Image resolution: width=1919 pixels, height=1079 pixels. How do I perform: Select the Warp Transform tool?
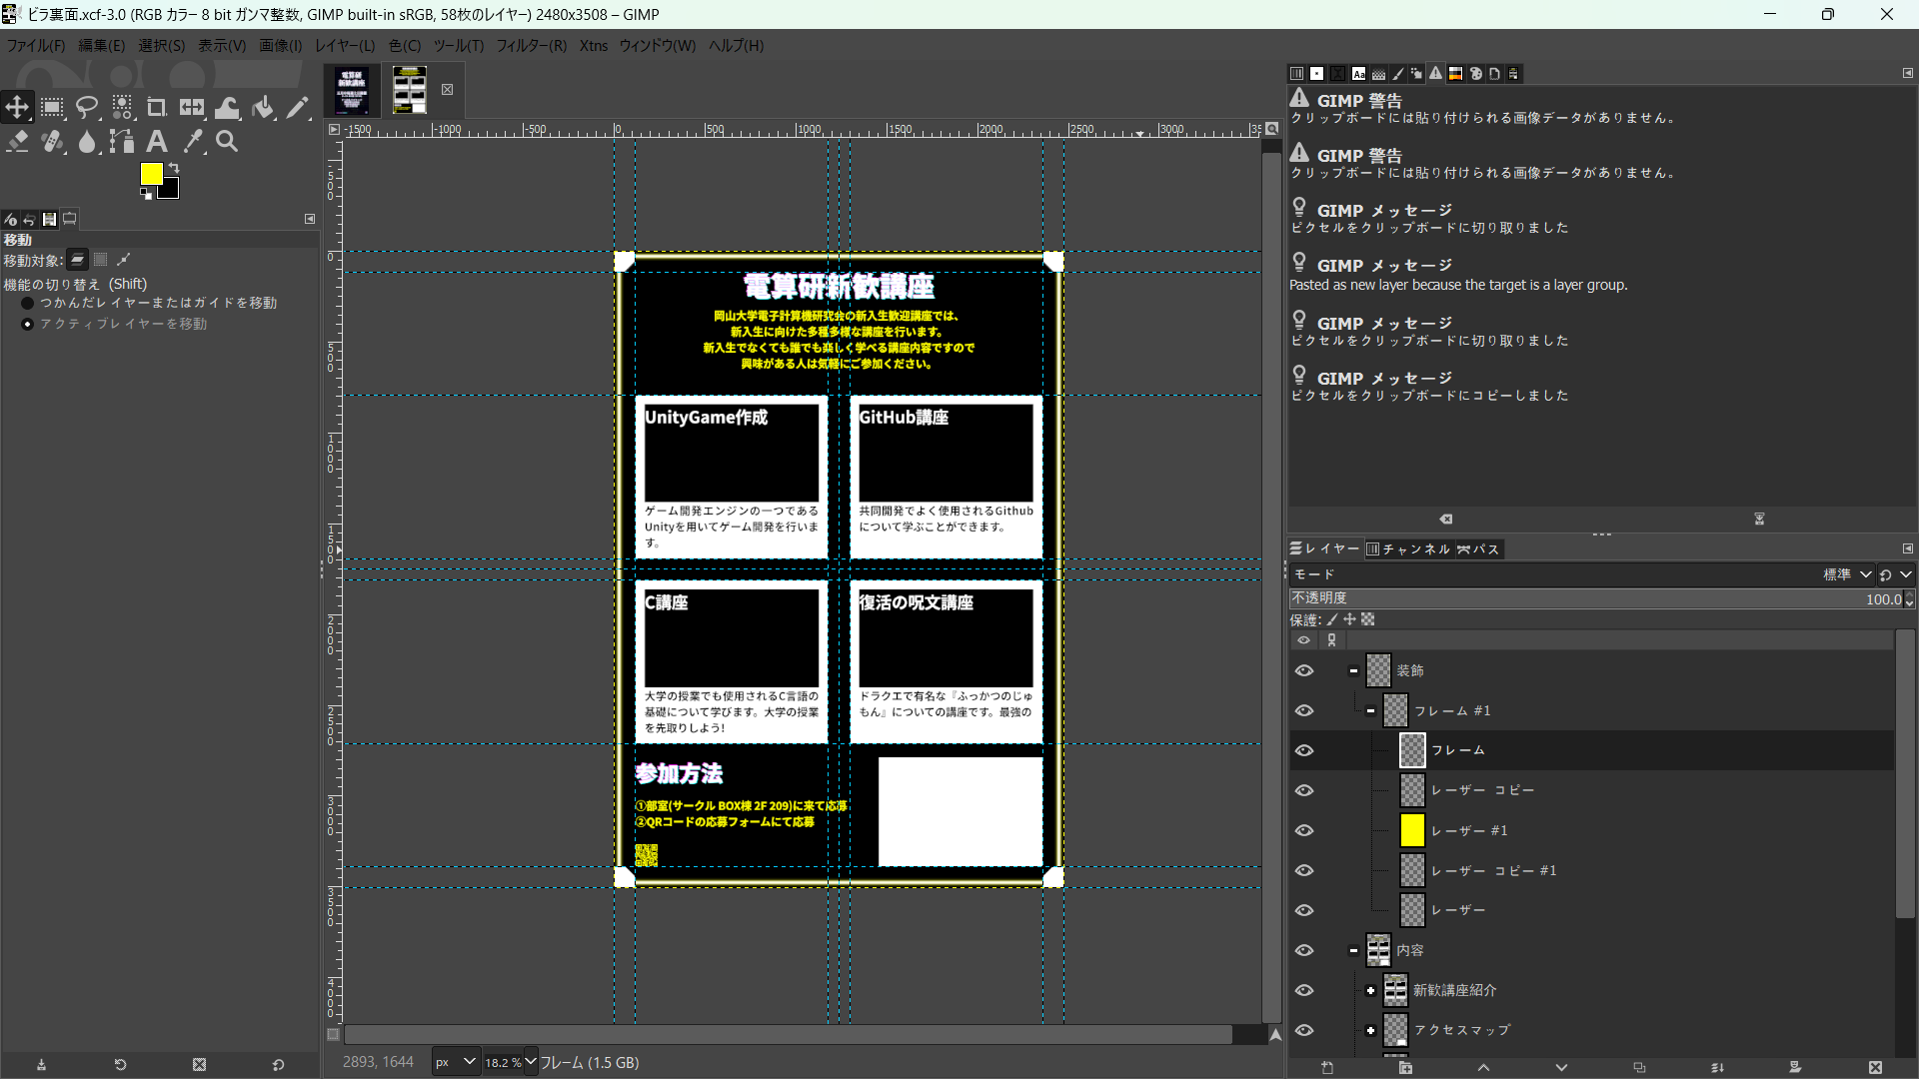pyautogui.click(x=228, y=107)
